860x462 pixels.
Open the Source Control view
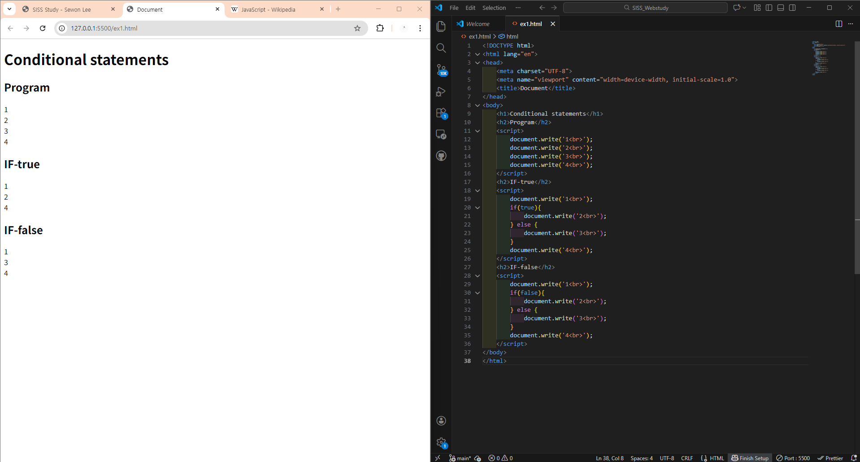point(441,70)
